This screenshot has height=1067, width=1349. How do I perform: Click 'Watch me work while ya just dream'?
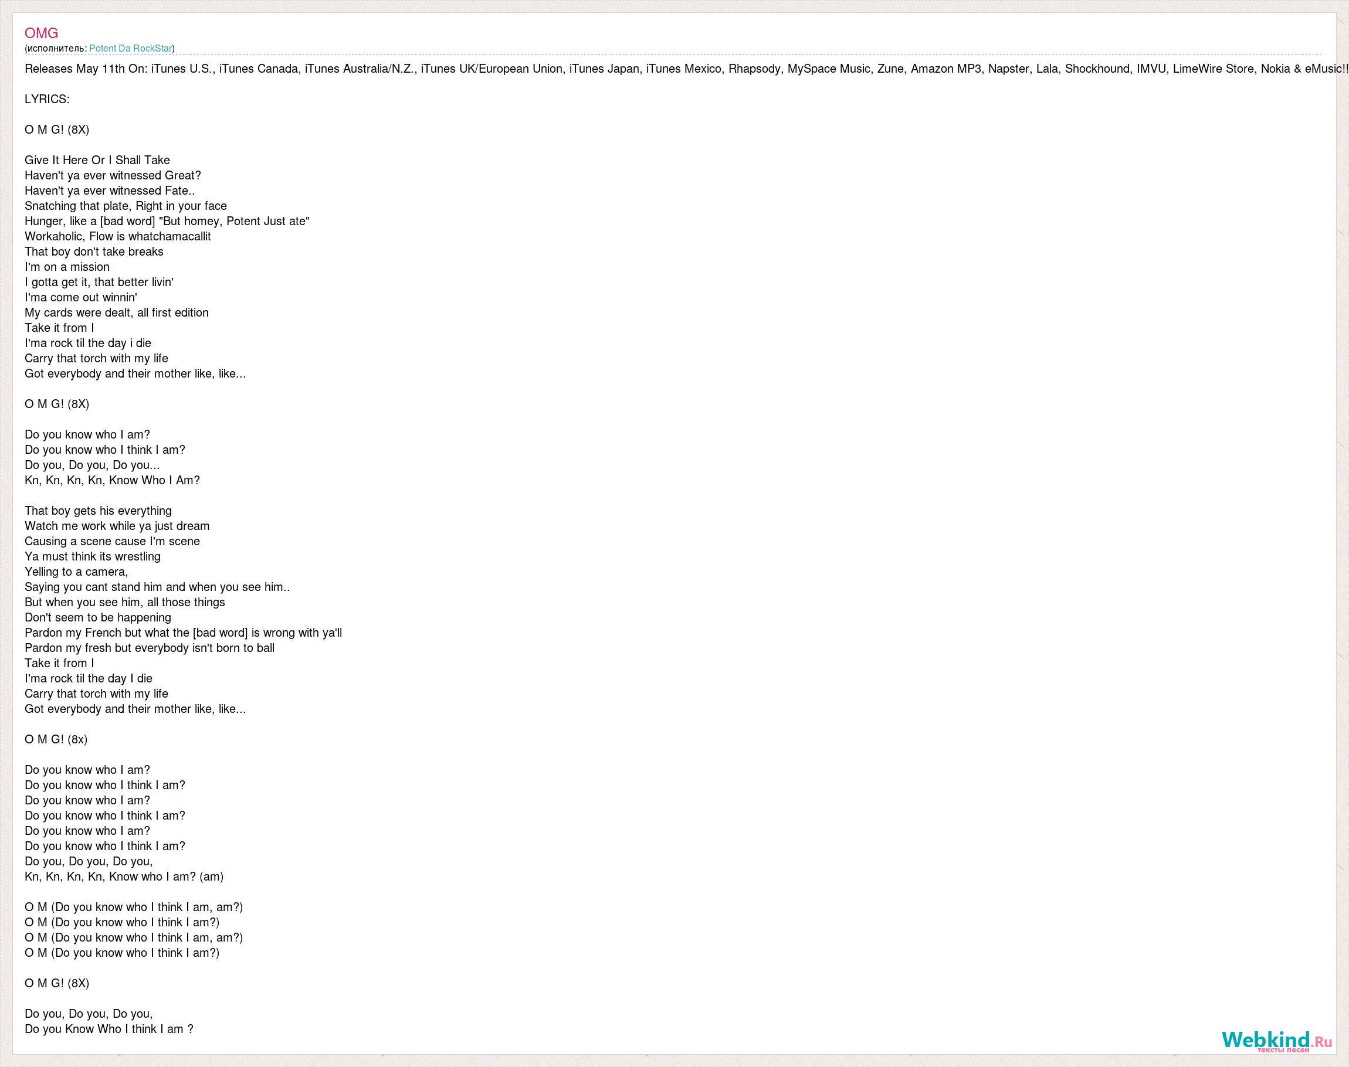[x=117, y=526]
